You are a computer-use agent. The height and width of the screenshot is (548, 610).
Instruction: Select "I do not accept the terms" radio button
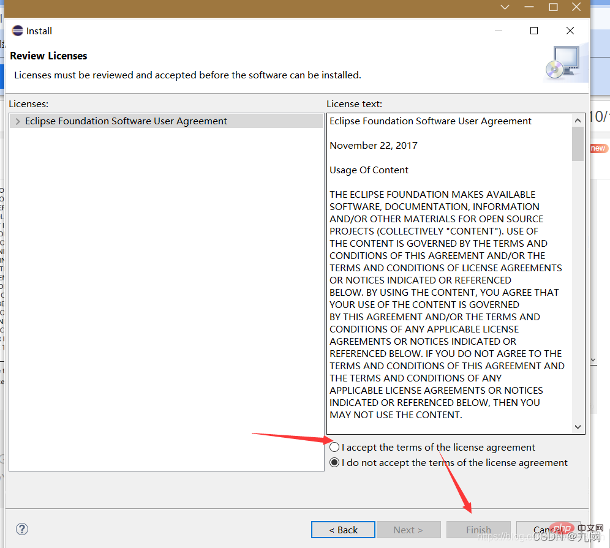tap(334, 462)
